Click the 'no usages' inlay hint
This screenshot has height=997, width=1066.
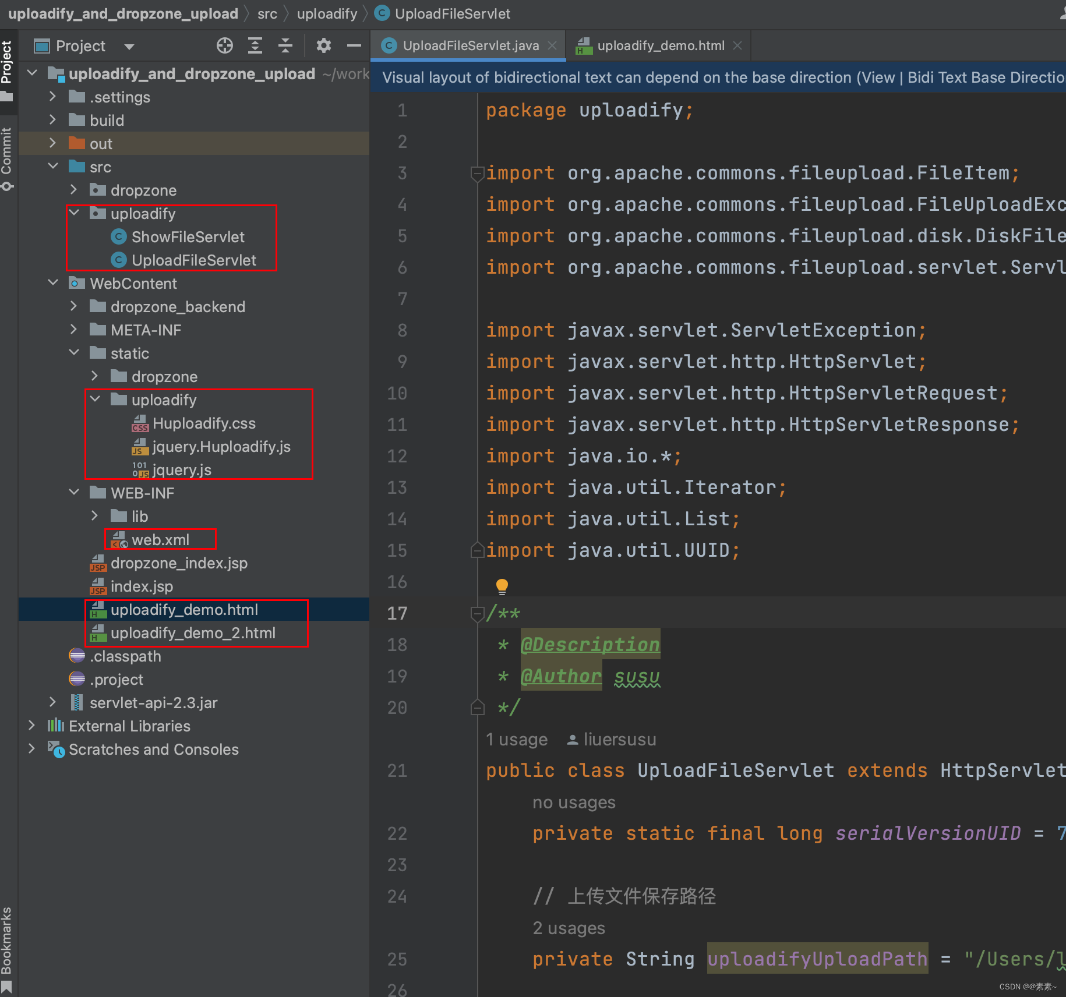pyautogui.click(x=574, y=802)
